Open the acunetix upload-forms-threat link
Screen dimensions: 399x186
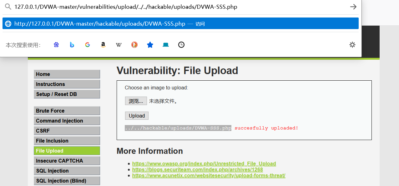[x=209, y=175]
